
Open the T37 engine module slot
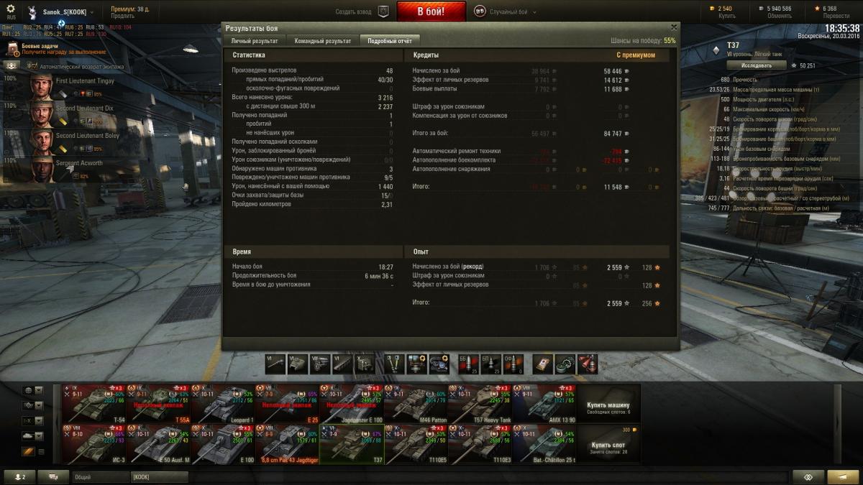pyautogui.click(x=320, y=364)
